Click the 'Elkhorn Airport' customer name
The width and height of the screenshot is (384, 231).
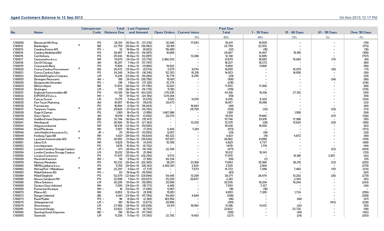pos(42,86)
